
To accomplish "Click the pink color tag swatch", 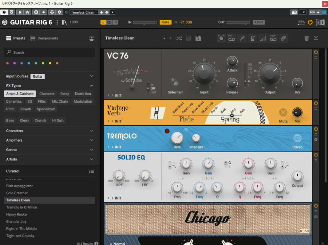I will coord(7,63).
